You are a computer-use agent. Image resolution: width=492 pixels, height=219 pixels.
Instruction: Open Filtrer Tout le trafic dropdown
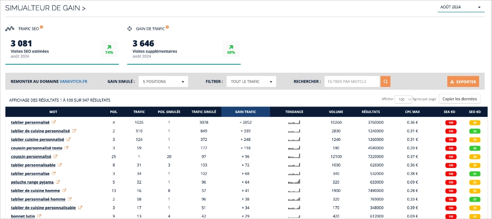point(251,82)
